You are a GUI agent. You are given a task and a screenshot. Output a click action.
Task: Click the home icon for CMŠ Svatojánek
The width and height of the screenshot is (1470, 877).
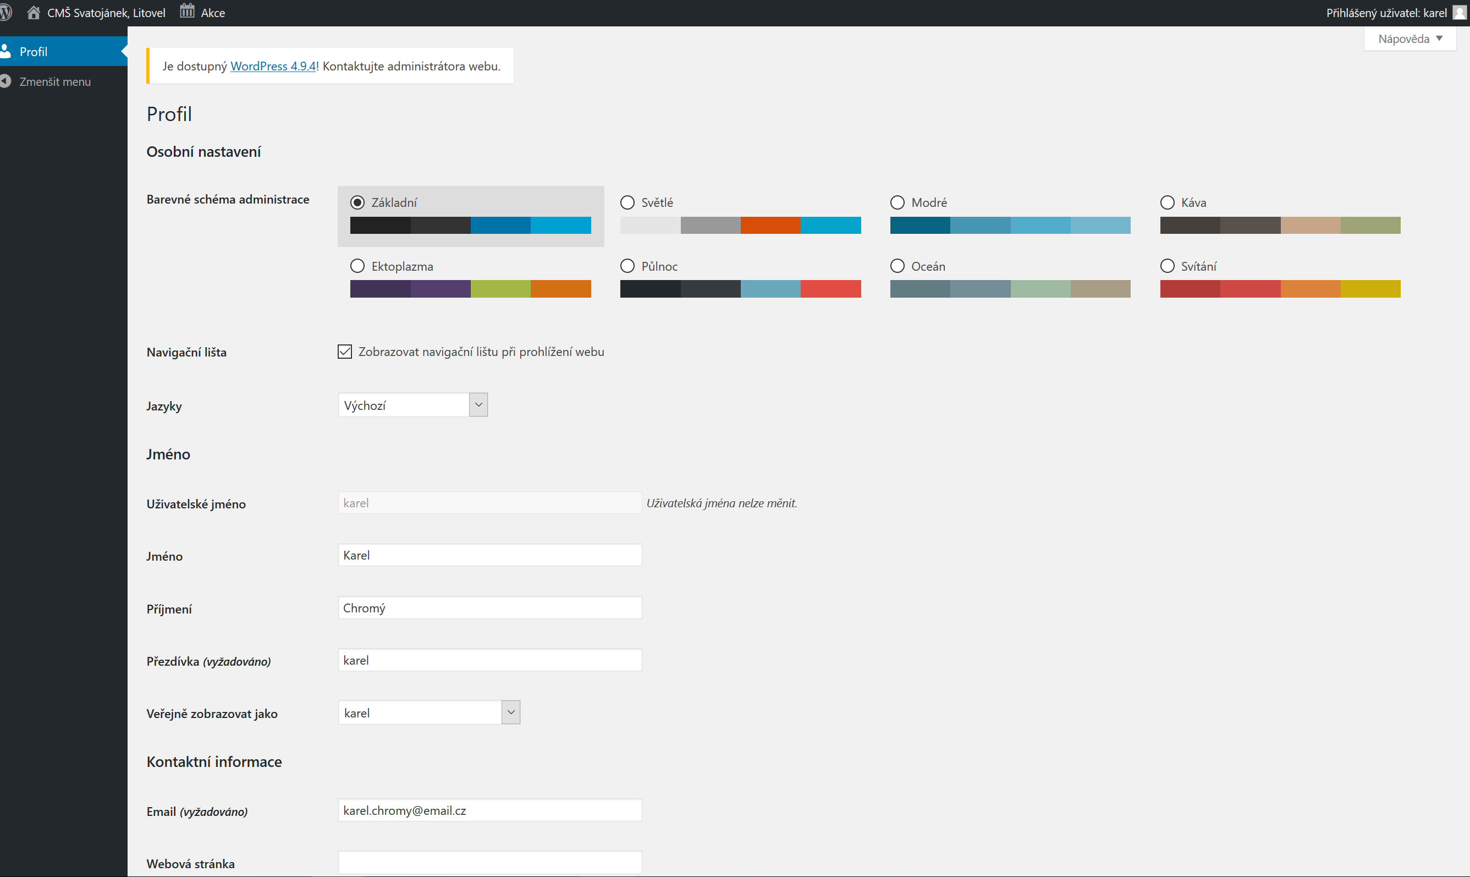coord(34,13)
